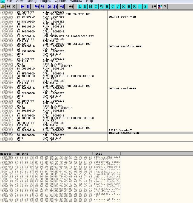Click dump row containing RegisterClass
This screenshot has width=193, height=203.
(x=60, y=164)
